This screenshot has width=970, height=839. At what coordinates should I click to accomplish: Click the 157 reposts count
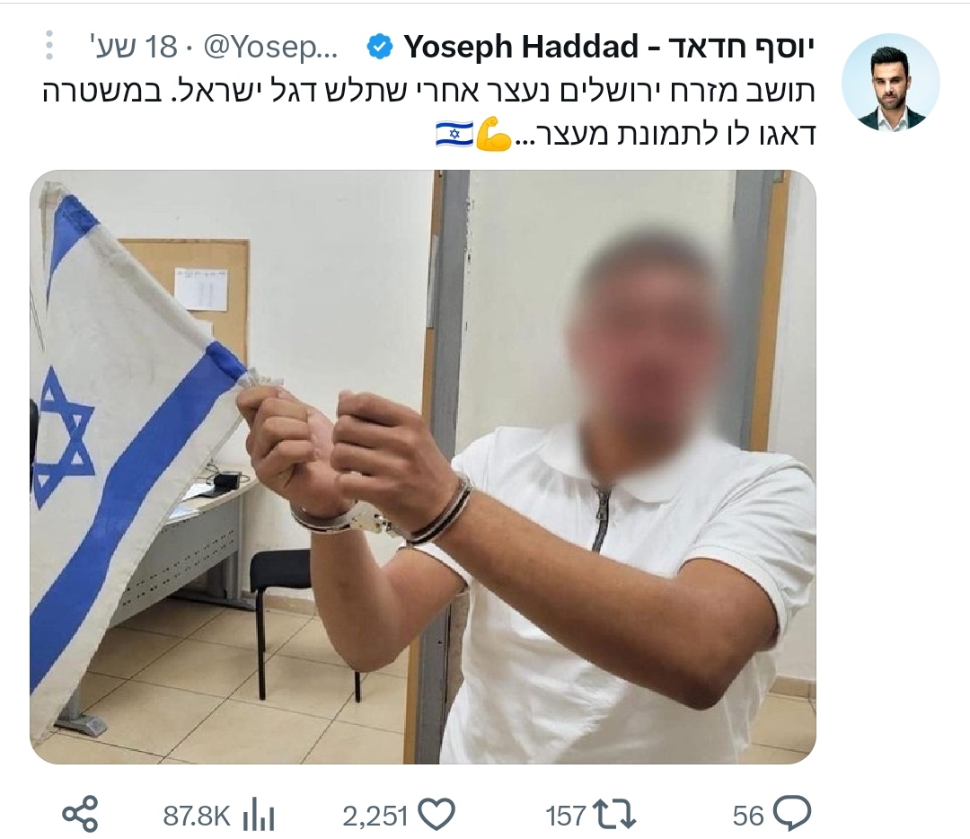coord(566,816)
